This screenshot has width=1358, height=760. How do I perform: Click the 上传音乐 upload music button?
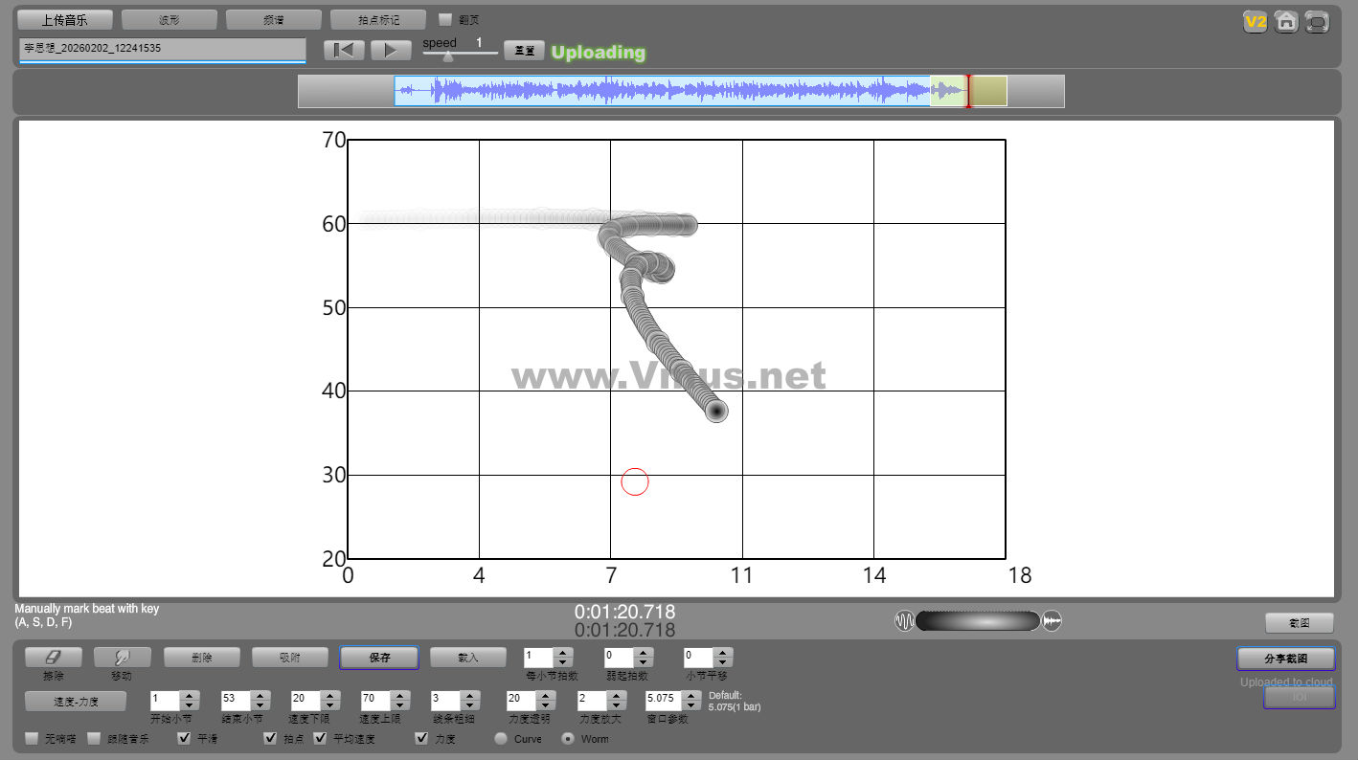64,20
